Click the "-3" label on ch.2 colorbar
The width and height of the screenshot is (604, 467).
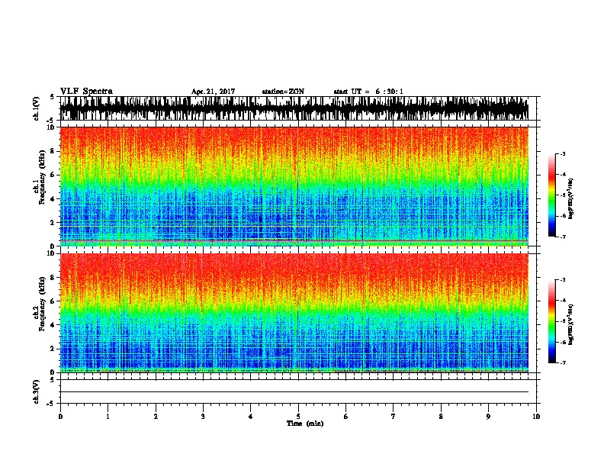click(563, 280)
